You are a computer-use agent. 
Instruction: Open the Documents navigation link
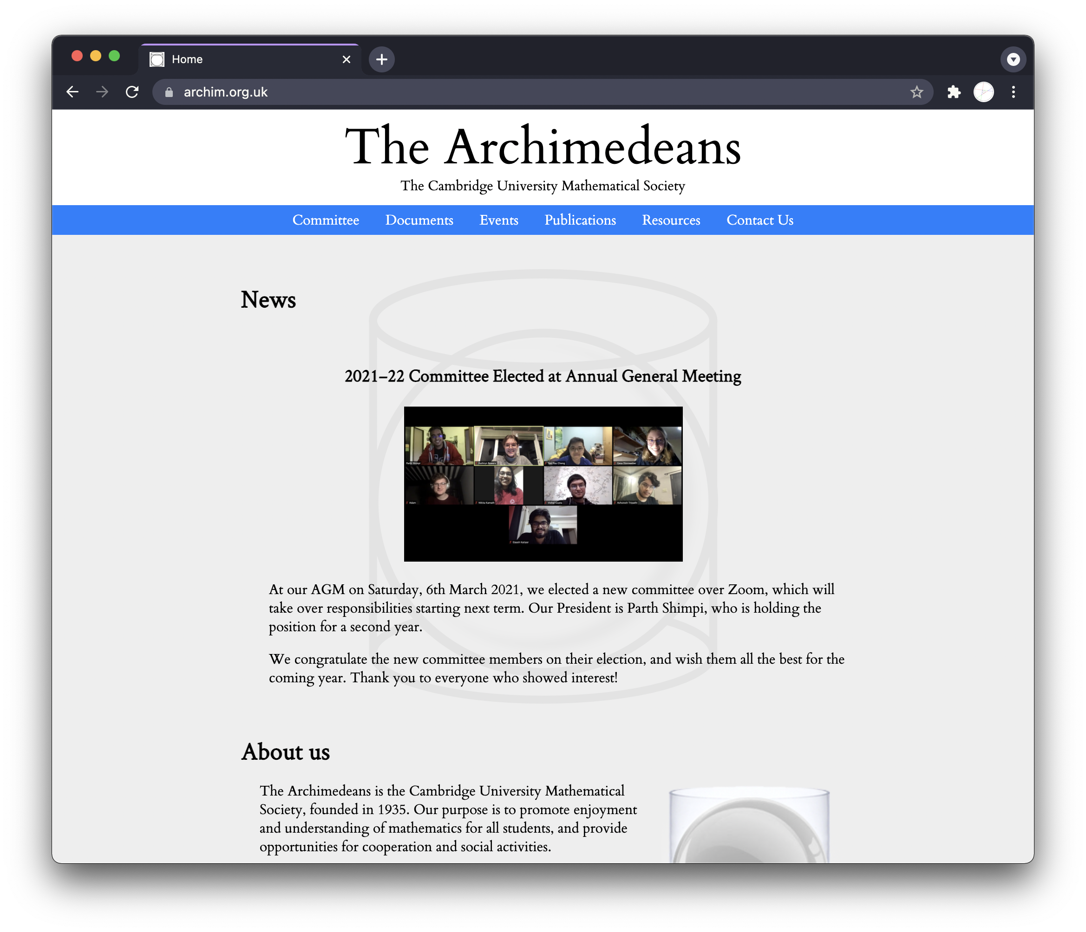419,220
